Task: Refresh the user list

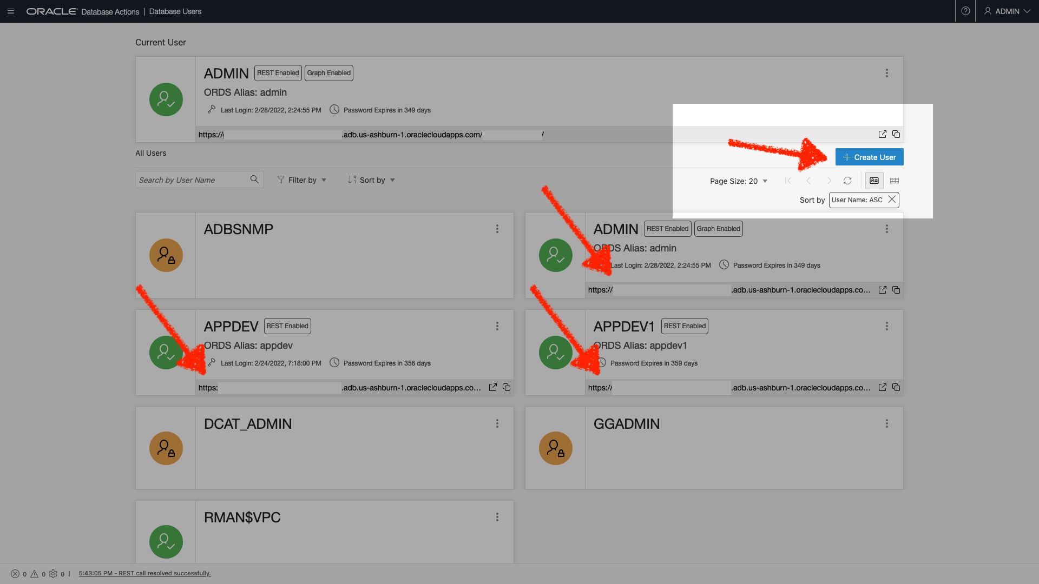Action: pos(847,181)
